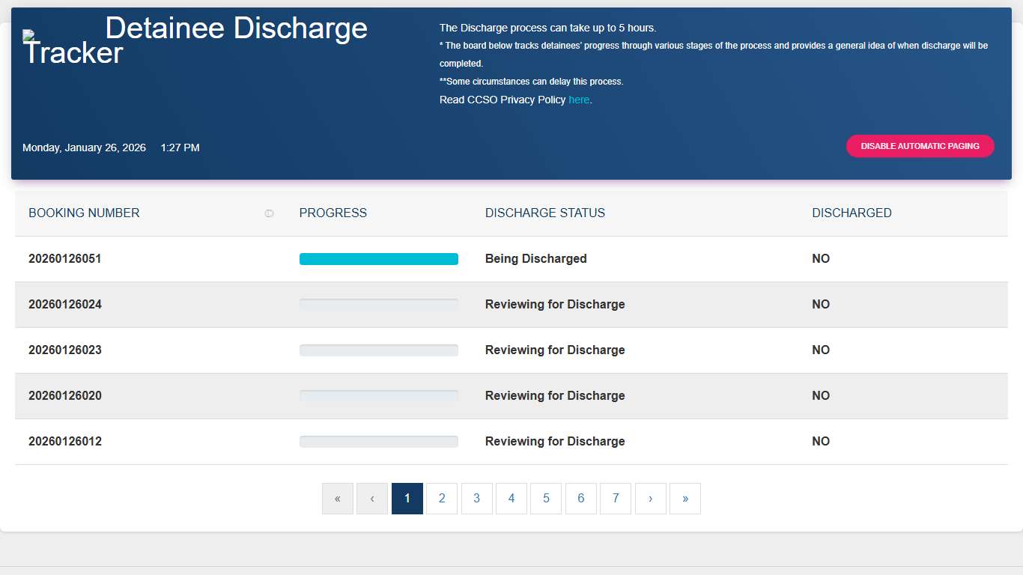The width and height of the screenshot is (1023, 575).
Task: Click the DISCHARGED column header
Action: (x=852, y=213)
